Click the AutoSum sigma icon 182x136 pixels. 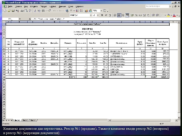71,11
